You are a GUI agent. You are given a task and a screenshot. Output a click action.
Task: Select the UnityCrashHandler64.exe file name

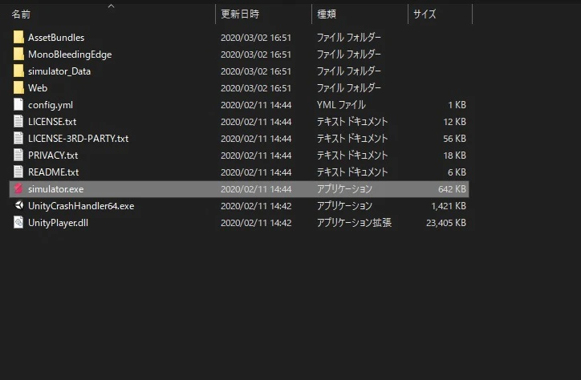pos(81,206)
